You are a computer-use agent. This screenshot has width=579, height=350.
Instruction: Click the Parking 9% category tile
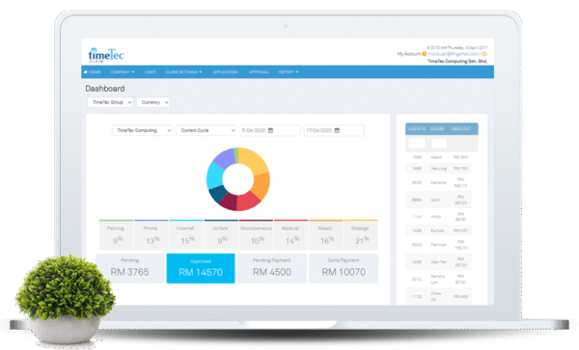coord(116,235)
